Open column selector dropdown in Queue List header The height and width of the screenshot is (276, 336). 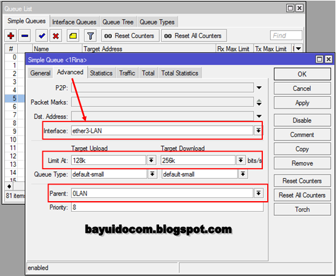(299, 49)
